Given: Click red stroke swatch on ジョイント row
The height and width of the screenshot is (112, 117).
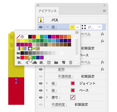Looking at the screenshot, I should click(x=73, y=83).
